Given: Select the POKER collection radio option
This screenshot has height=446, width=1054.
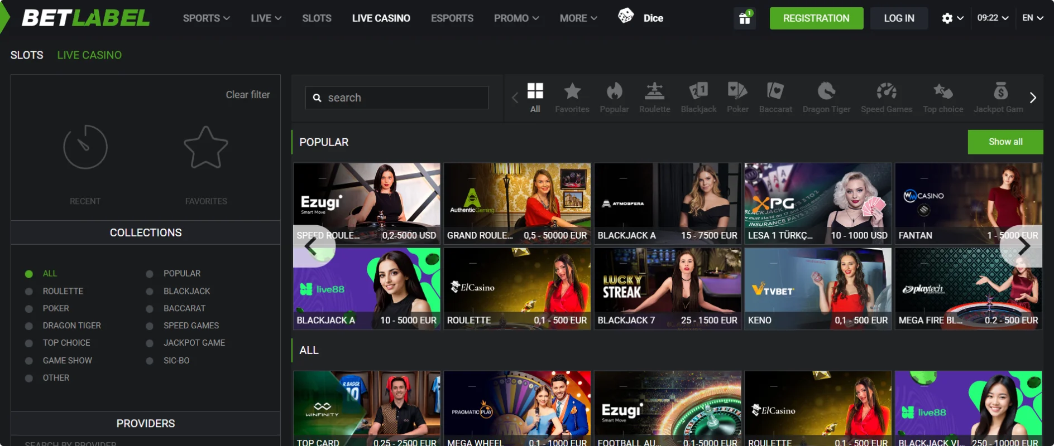Looking at the screenshot, I should pos(47,308).
